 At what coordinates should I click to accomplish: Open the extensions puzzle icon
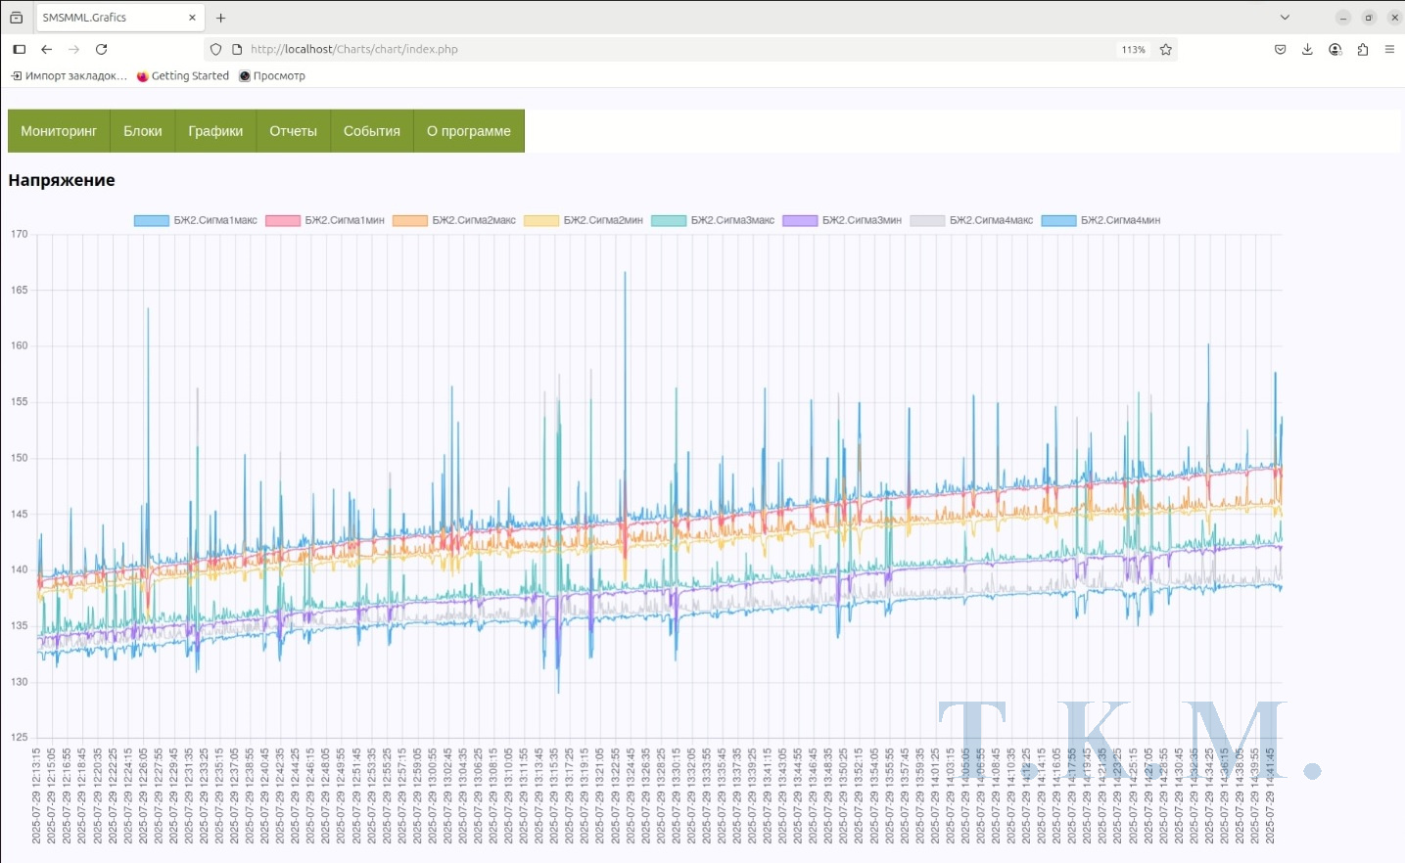click(x=1362, y=49)
